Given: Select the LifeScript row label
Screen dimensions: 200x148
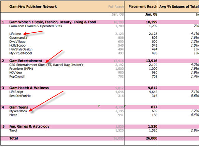Looking at the screenshot, I should pyautogui.click(x=16, y=92).
